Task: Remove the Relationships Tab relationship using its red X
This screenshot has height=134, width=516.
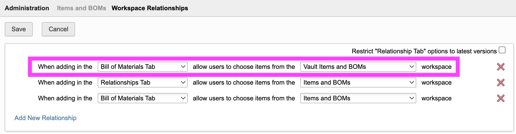Action: (x=501, y=83)
